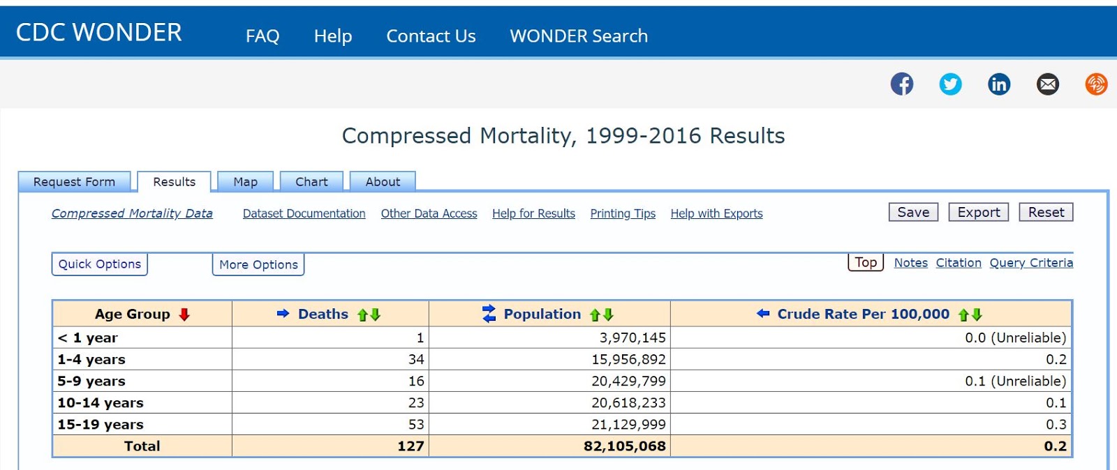Share page via Twitter icon
The image size is (1117, 470).
pyautogui.click(x=950, y=84)
